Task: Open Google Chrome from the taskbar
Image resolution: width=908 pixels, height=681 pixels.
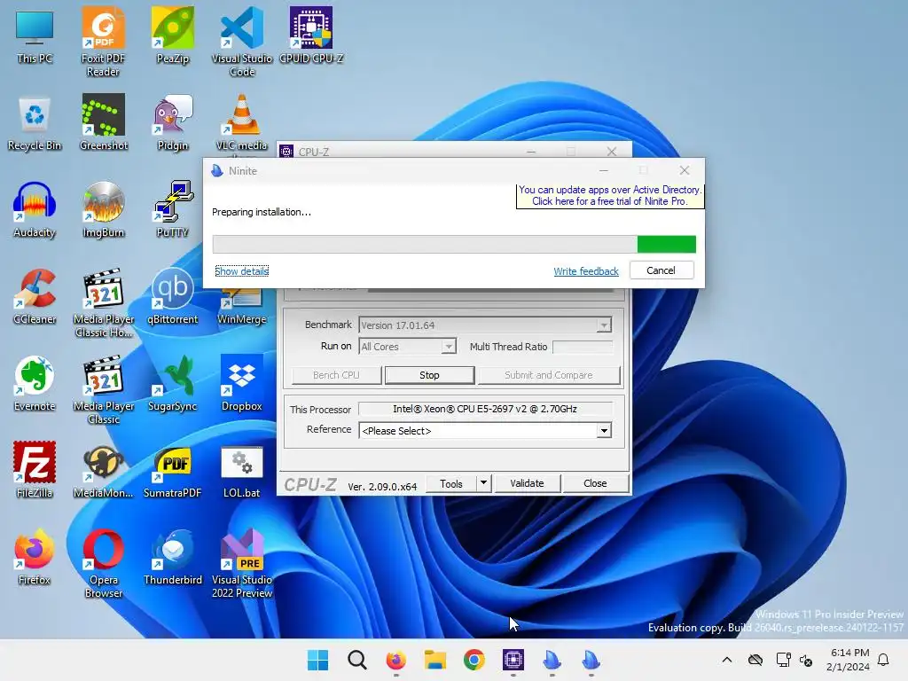Action: point(474,660)
